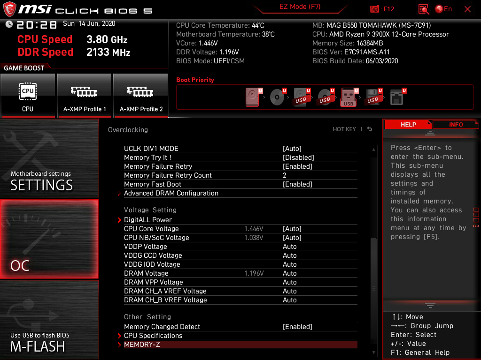Take a screenshot with the F12 camera icon
The image size is (481, 360).
click(374, 9)
